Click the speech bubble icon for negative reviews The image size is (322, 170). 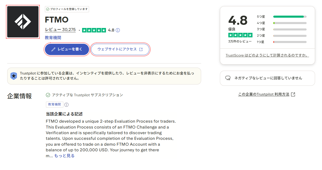point(228,78)
